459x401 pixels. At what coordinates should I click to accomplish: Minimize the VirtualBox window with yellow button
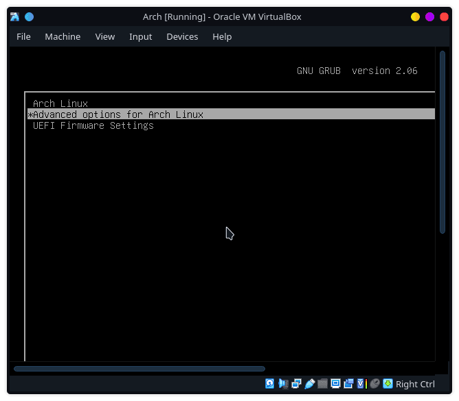click(x=415, y=16)
